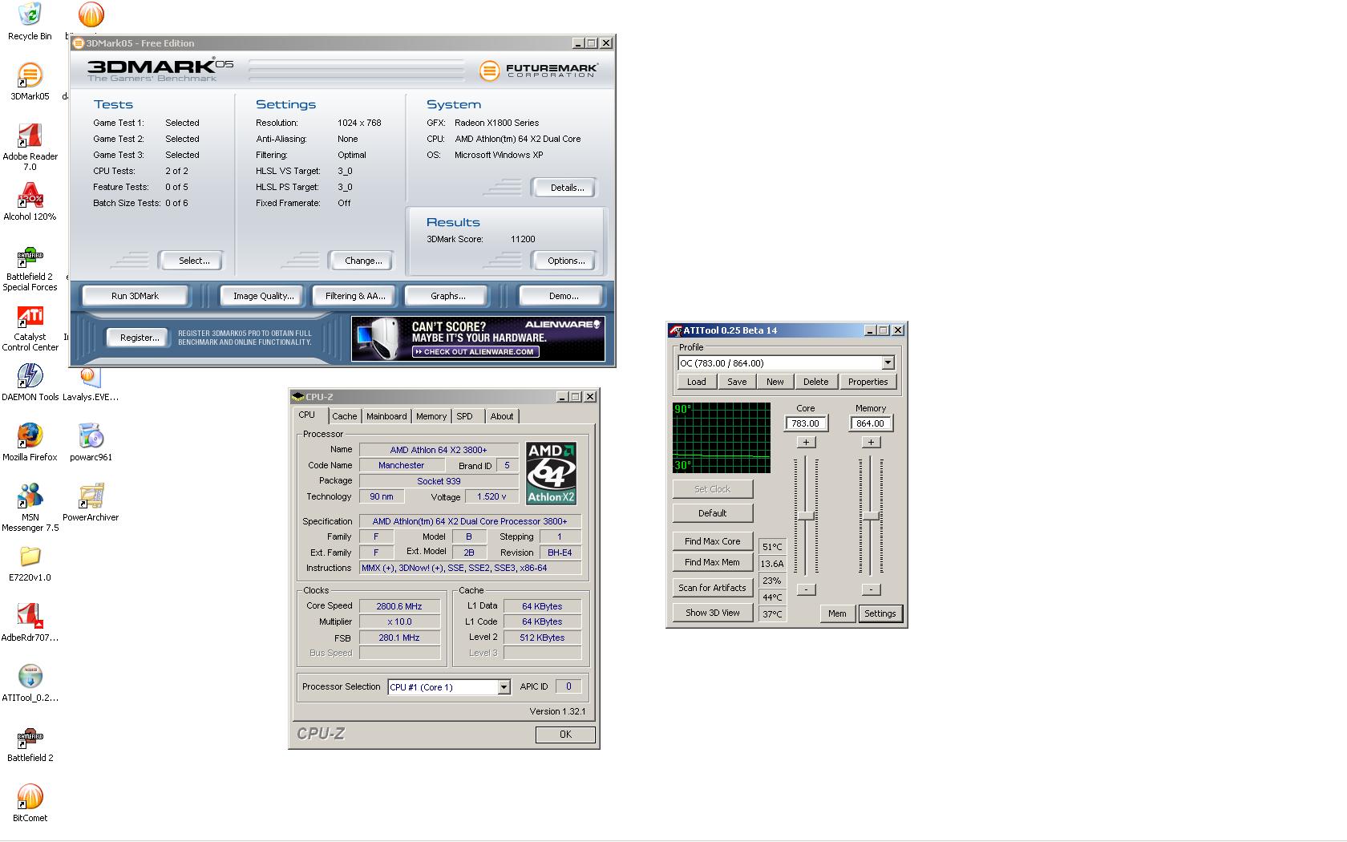The image size is (1347, 842).
Task: Launch the 3DMark05 desktop shortcut
Action: pyautogui.click(x=30, y=81)
